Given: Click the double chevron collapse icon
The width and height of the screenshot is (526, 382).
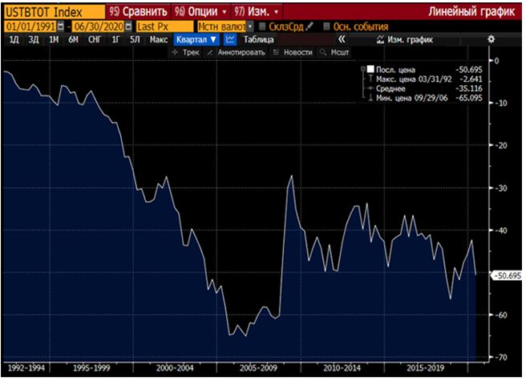Looking at the screenshot, I should [342, 39].
